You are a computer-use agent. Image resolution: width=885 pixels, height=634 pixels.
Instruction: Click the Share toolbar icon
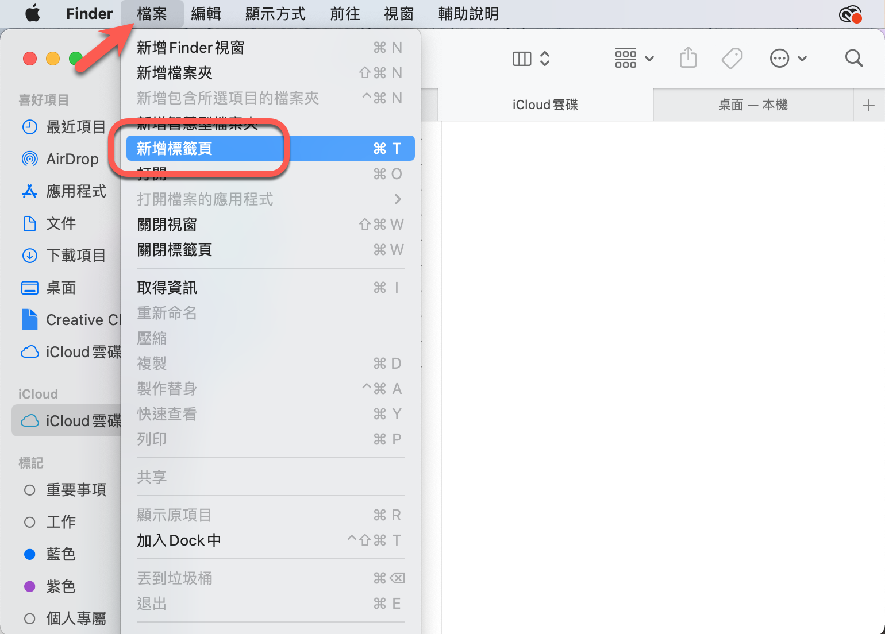point(688,58)
